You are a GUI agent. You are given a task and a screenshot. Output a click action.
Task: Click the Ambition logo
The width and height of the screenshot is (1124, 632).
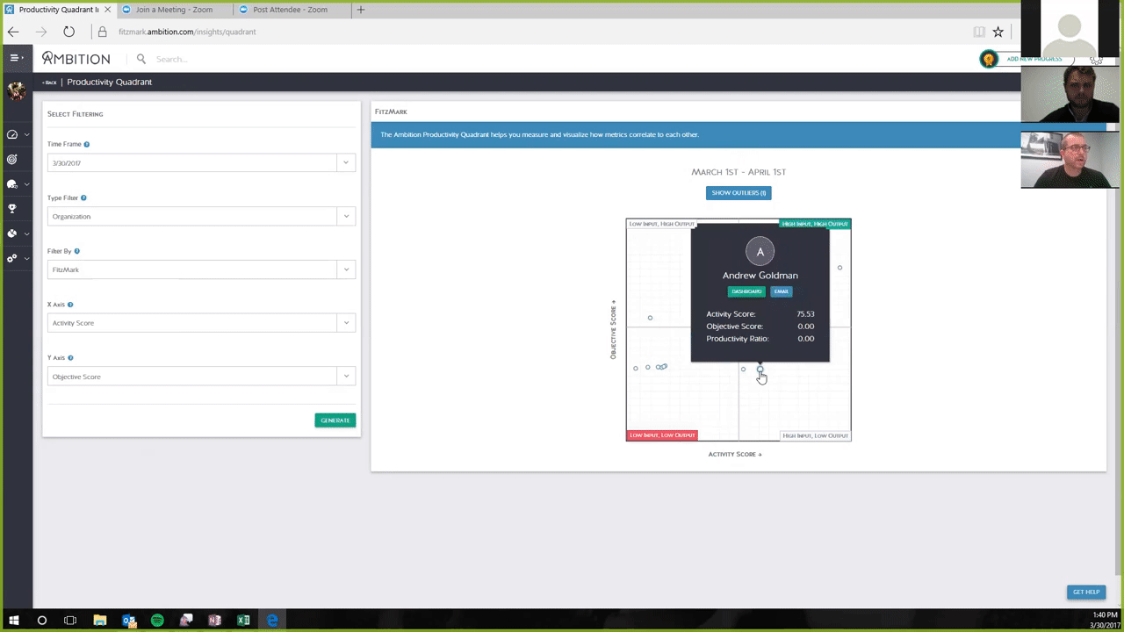(76, 59)
